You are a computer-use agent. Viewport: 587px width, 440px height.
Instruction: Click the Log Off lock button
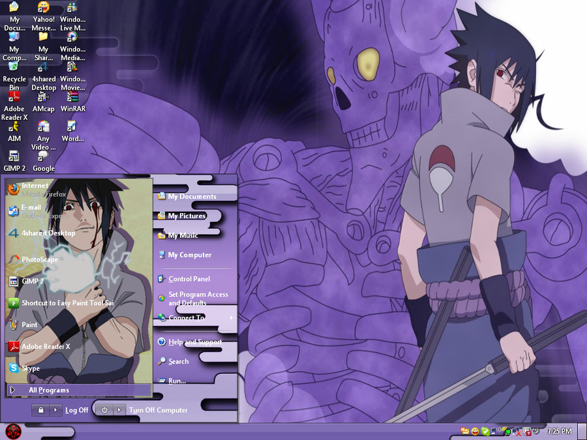click(41, 410)
